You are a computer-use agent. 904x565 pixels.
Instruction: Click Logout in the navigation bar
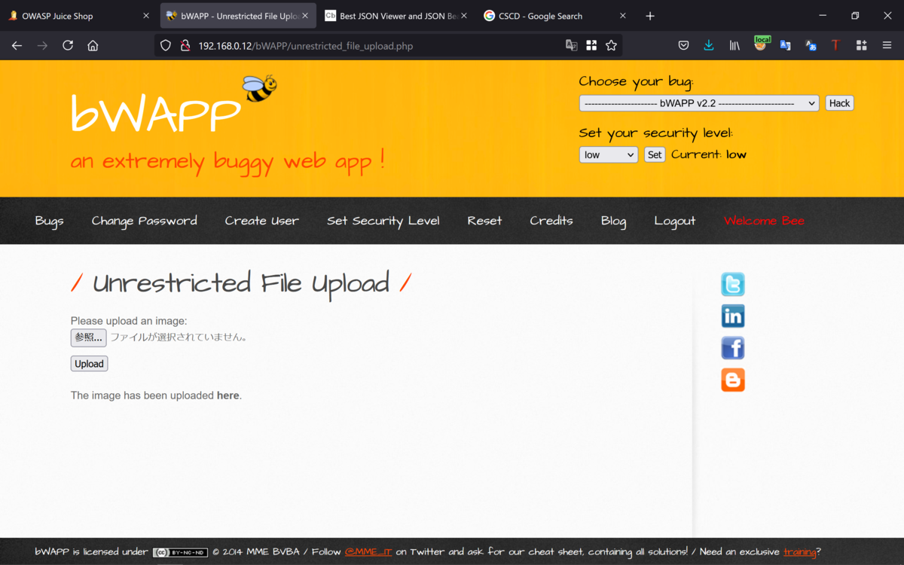tap(675, 221)
